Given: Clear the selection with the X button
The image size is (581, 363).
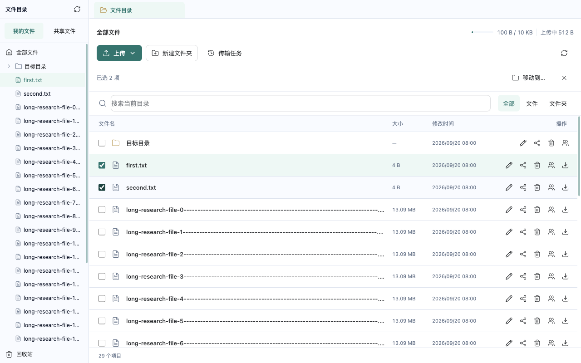Looking at the screenshot, I should click(x=564, y=78).
